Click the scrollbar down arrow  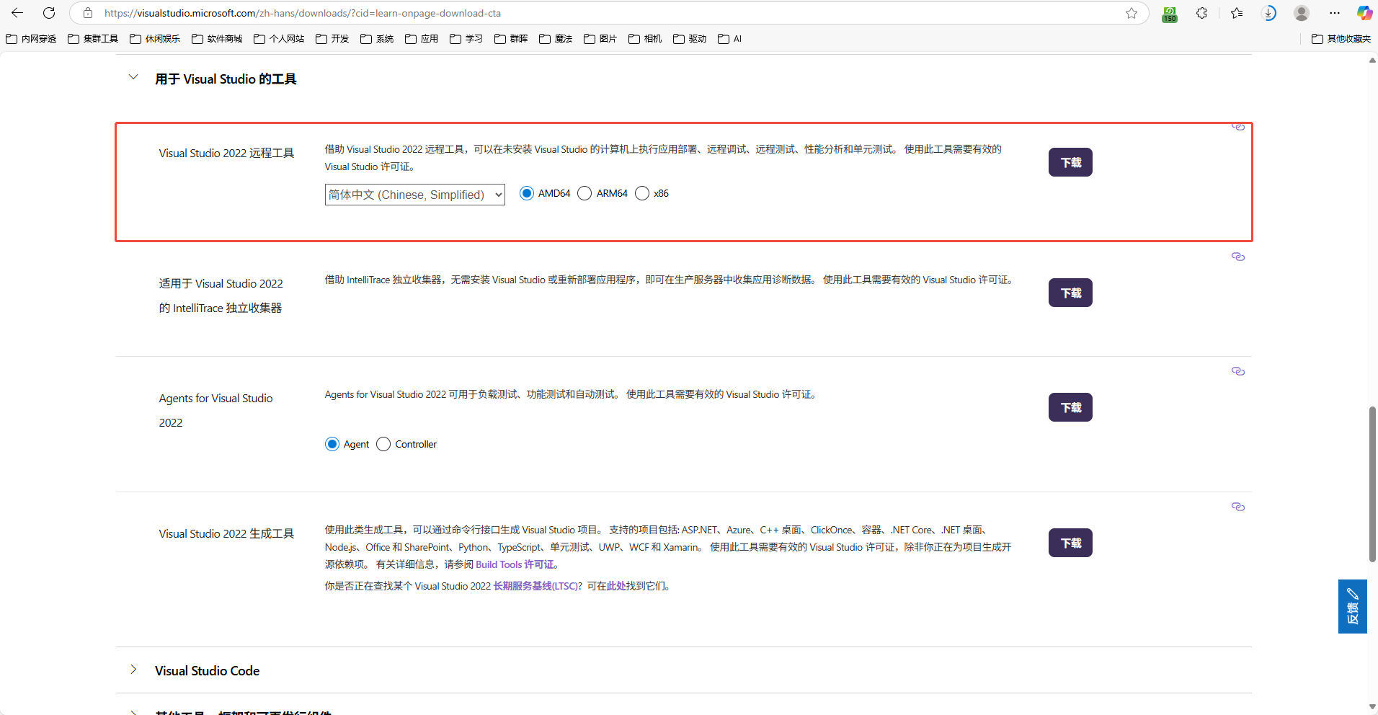(x=1372, y=707)
